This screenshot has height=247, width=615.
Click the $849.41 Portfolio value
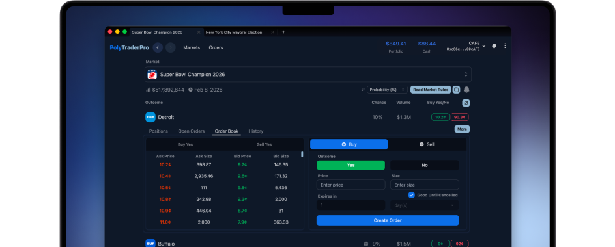point(395,44)
